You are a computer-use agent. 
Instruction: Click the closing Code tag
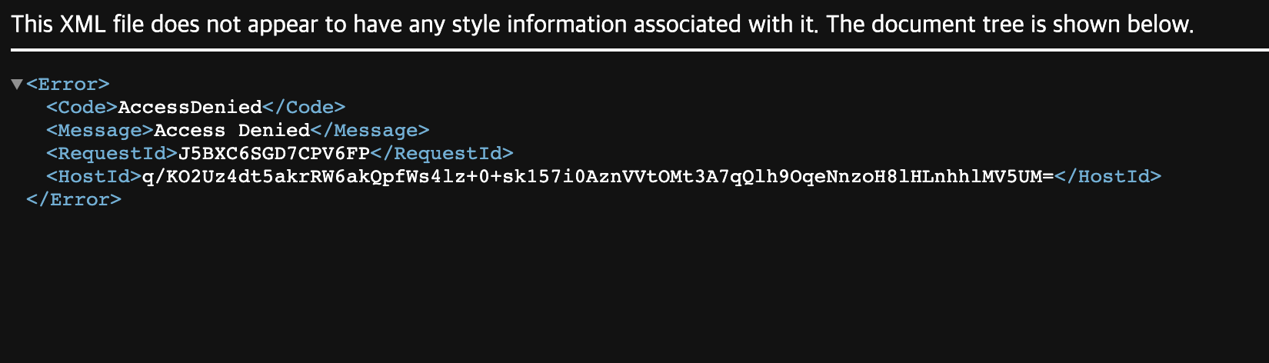pos(304,107)
